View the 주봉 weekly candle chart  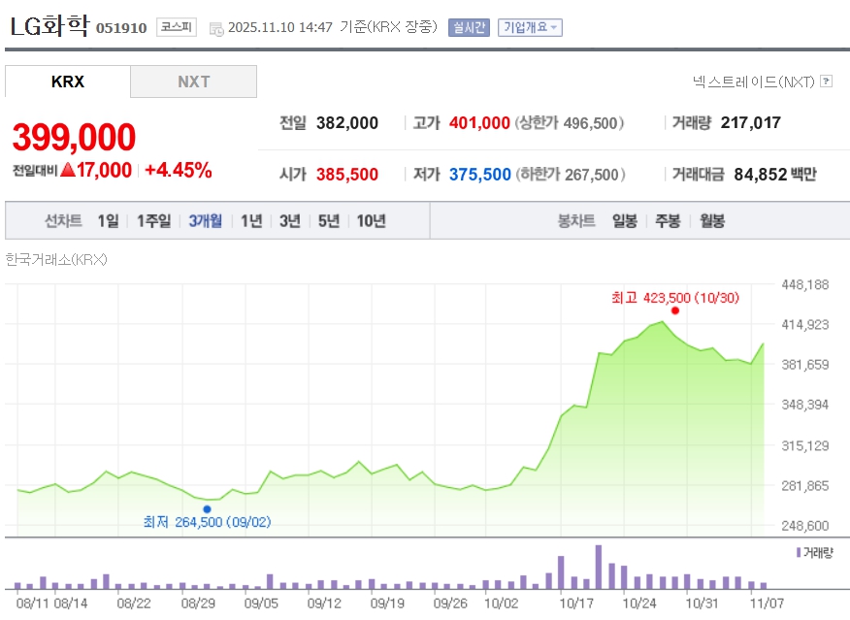tap(668, 221)
